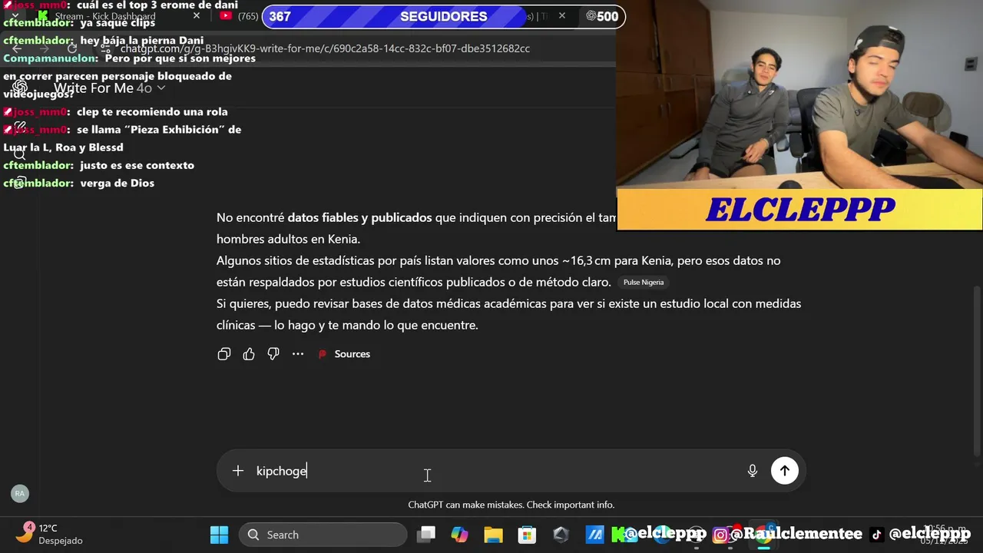Switch to the YouTube (765) tab
Viewport: 983px width, 553px height.
[238, 16]
